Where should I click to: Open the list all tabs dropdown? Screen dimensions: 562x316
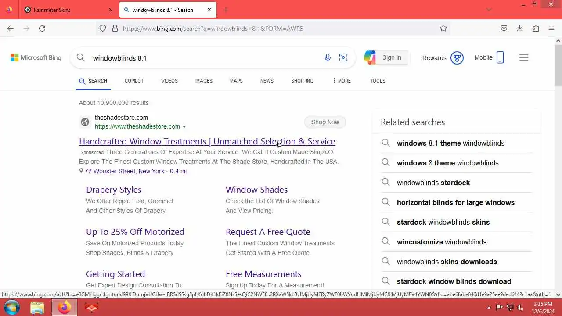point(489,10)
